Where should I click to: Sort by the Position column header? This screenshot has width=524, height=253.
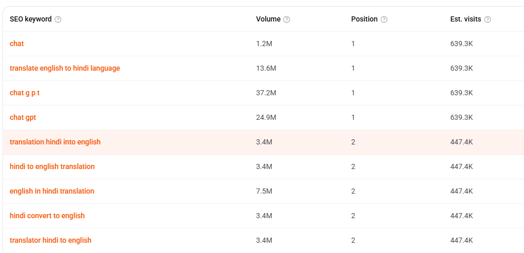pyautogui.click(x=364, y=19)
